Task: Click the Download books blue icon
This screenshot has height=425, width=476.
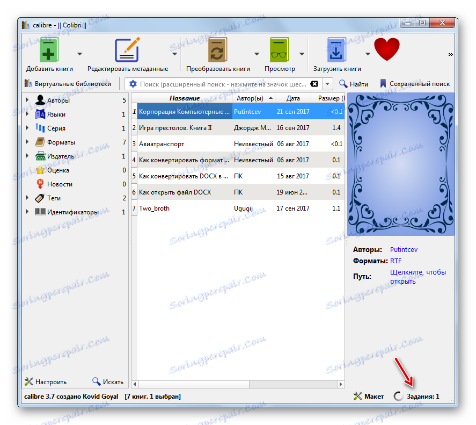Action: 336,50
